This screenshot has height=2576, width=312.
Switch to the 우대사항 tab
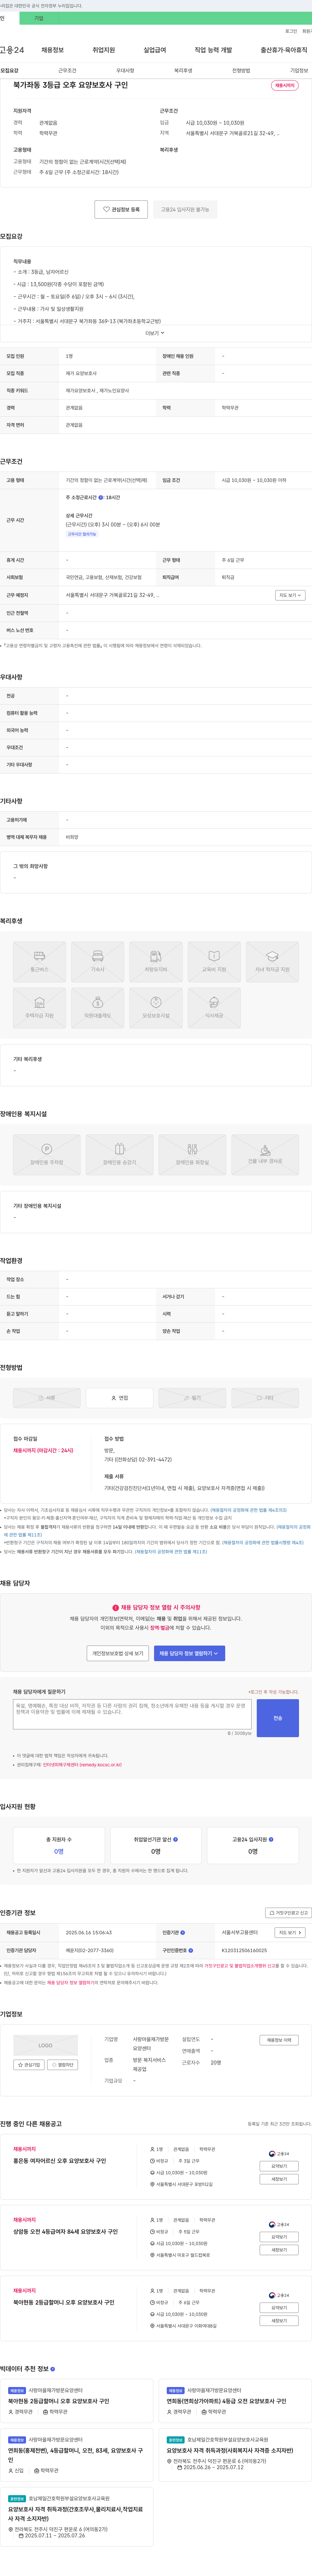pyautogui.click(x=125, y=71)
